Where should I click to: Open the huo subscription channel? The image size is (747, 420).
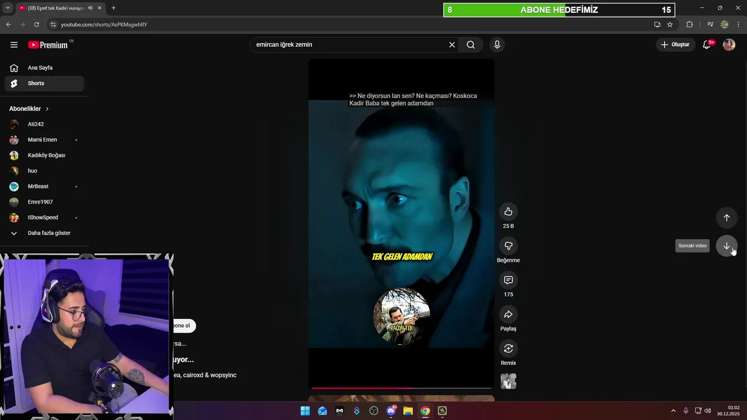(x=44, y=171)
